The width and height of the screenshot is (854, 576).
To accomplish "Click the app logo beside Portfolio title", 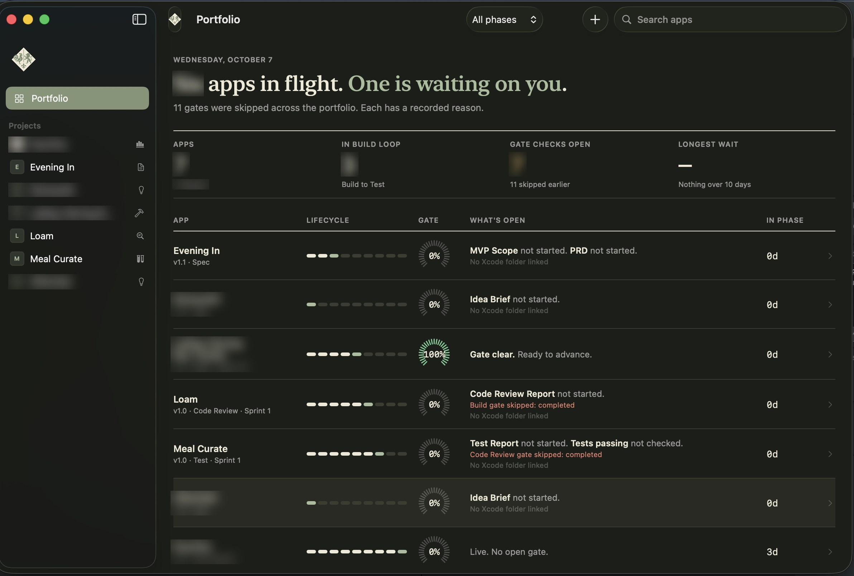I will [x=175, y=19].
